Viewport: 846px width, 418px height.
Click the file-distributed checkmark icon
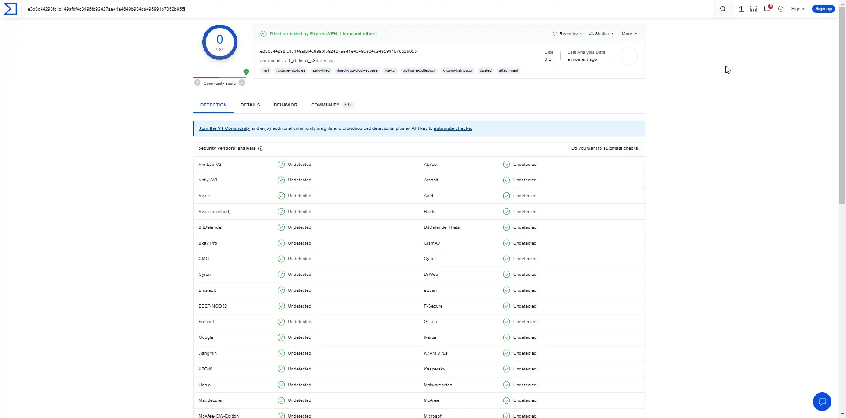(263, 33)
